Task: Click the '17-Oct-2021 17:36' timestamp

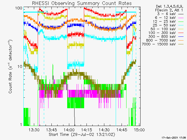Action: 174,138
